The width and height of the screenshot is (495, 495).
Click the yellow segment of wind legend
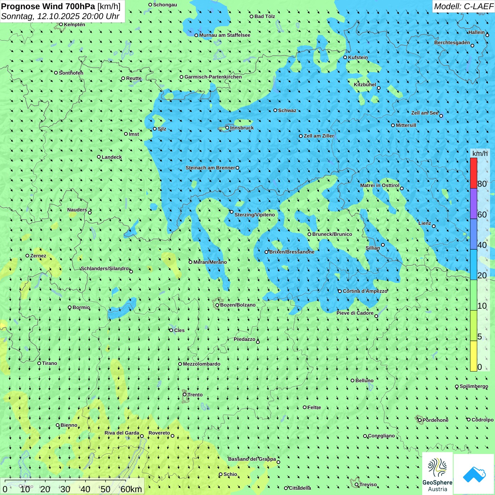[473, 356]
